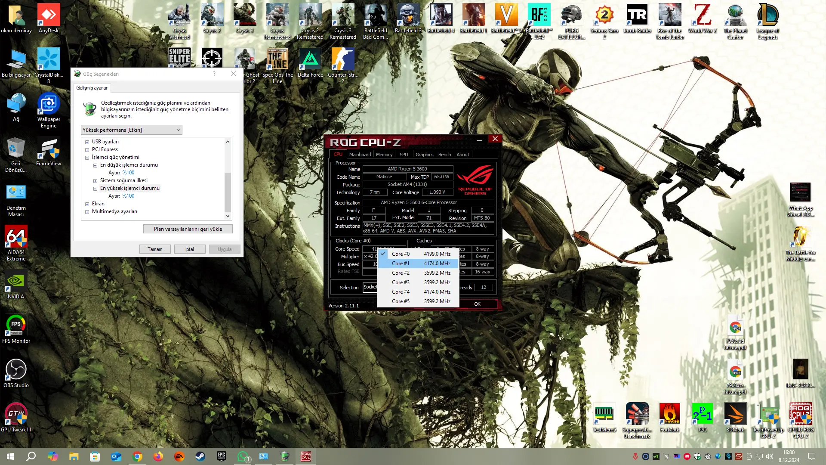Screen dimensions: 826x465
Task: Click the OK button in CPU-Z
Action: click(x=477, y=304)
